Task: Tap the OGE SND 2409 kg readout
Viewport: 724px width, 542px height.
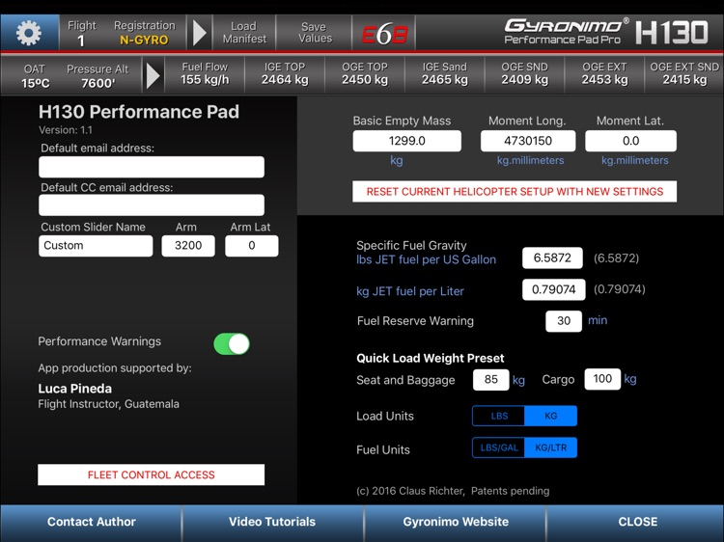Action: 524,74
